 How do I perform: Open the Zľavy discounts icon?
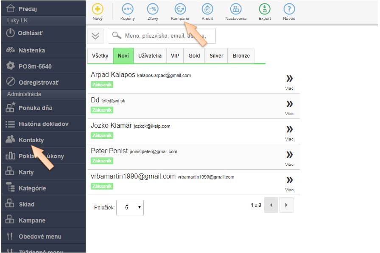pyautogui.click(x=153, y=9)
